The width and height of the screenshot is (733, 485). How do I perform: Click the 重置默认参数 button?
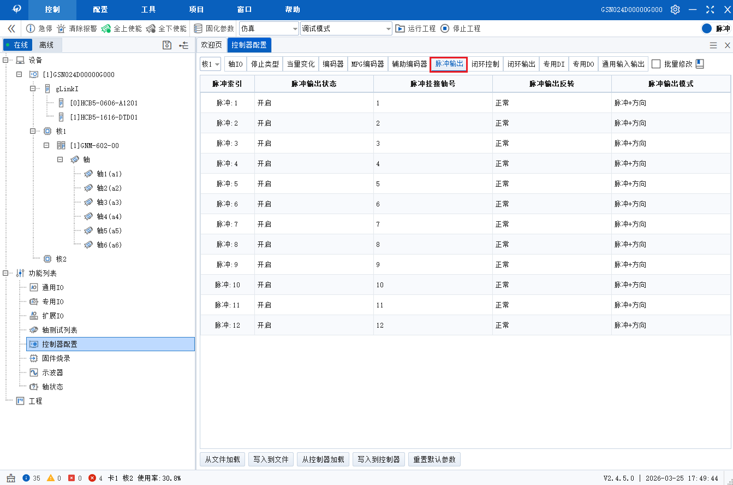(x=434, y=459)
